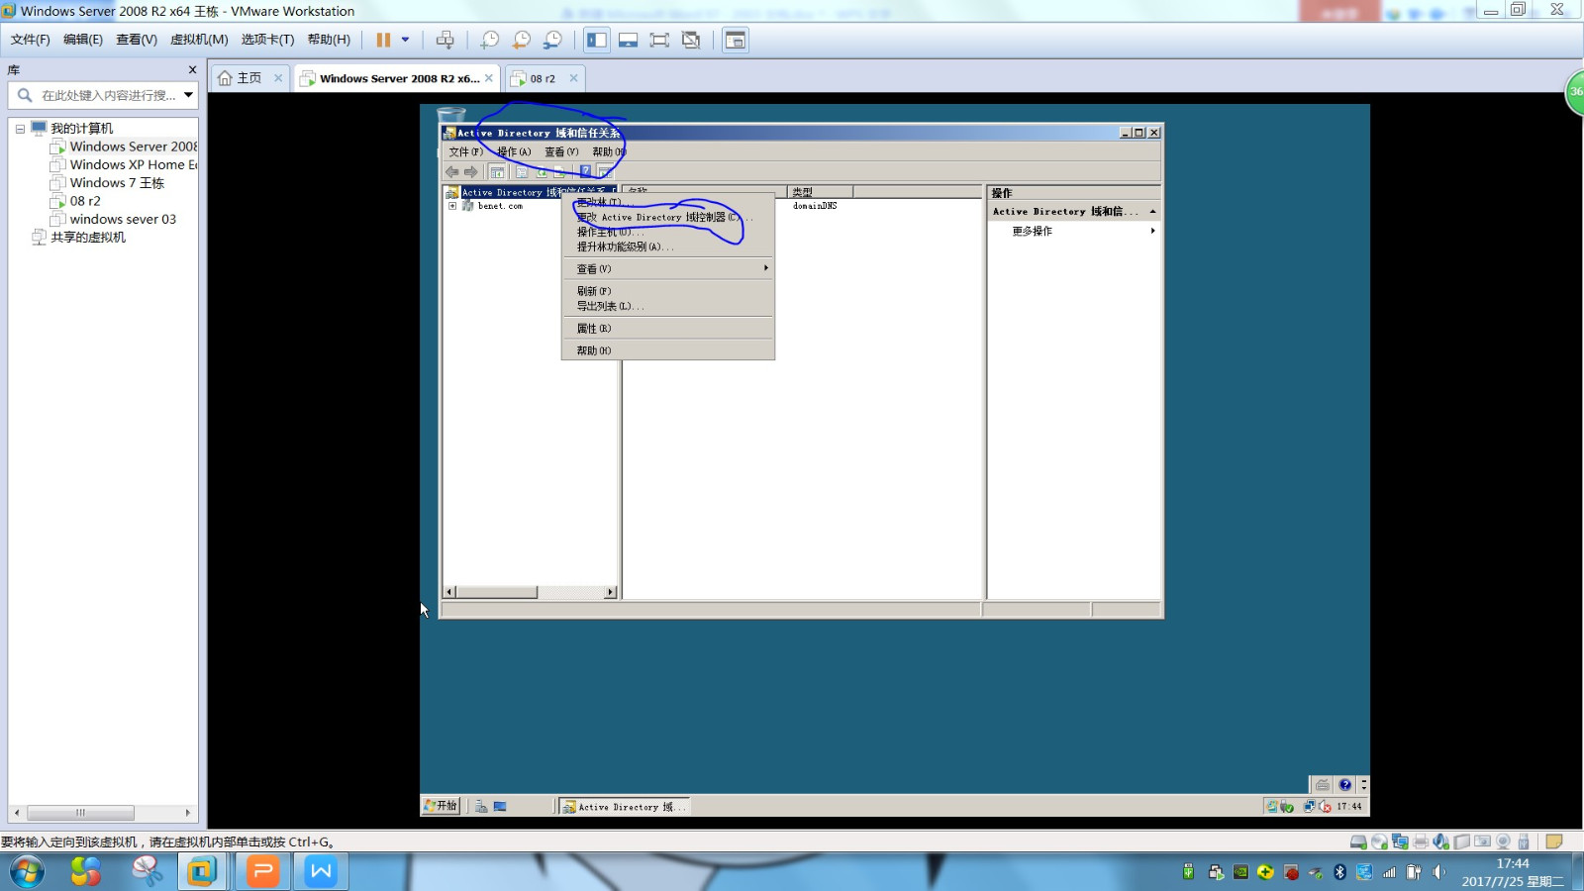
Task: Click the blue help icon in MMC toolbar
Action: tap(585, 171)
